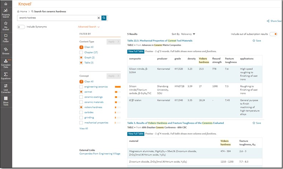
Task: Expand the Advanced Search options
Action: click(89, 27)
